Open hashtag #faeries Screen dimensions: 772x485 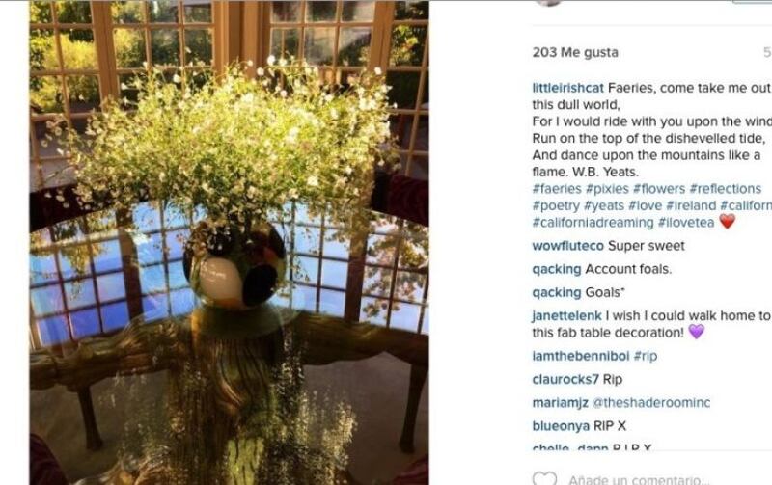coord(557,189)
